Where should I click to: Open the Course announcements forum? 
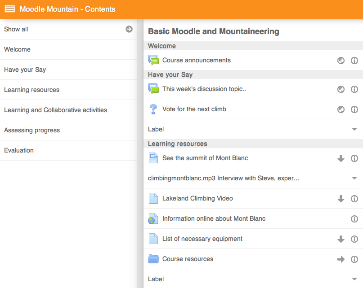pos(196,60)
